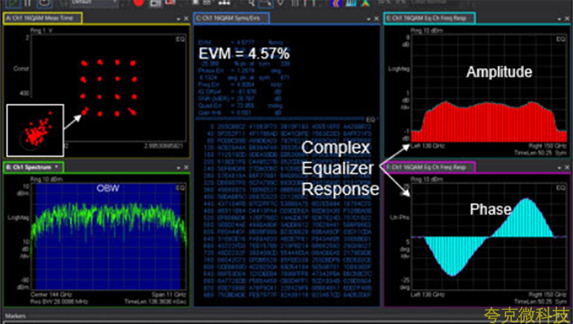573x324 pixels.
Task: Close the B: Ch1 Spectrum panel
Action: tap(185, 167)
